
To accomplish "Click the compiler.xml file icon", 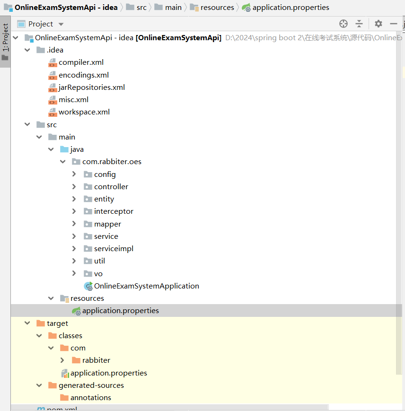I will click(53, 62).
